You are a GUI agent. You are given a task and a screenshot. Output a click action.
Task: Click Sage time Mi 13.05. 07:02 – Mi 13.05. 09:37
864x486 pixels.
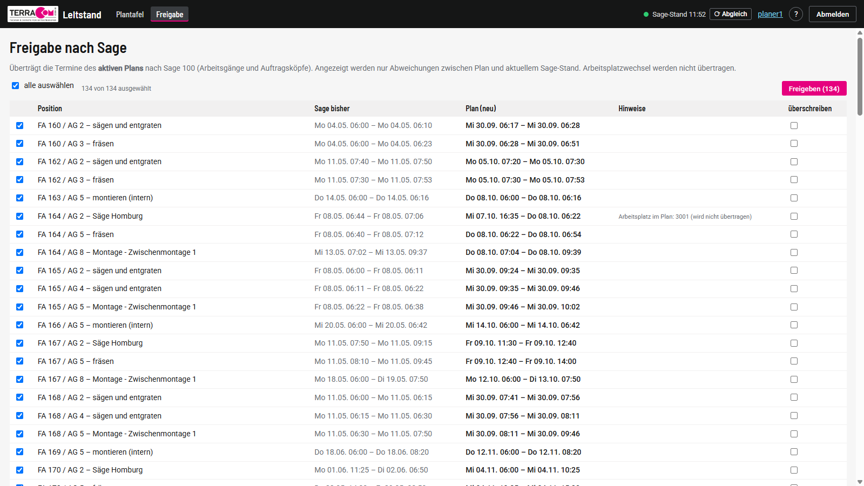[370, 252]
